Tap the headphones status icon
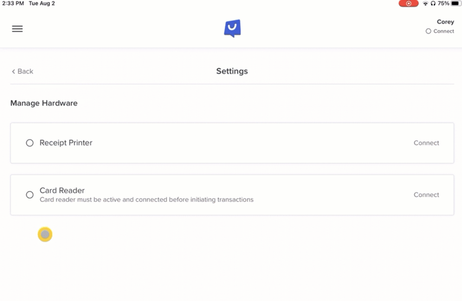 (433, 4)
